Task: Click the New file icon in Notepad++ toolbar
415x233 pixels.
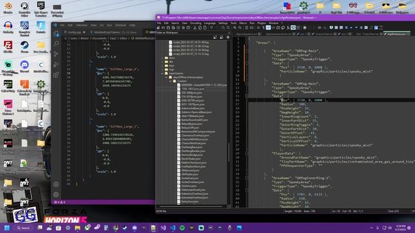Action: (x=158, y=27)
